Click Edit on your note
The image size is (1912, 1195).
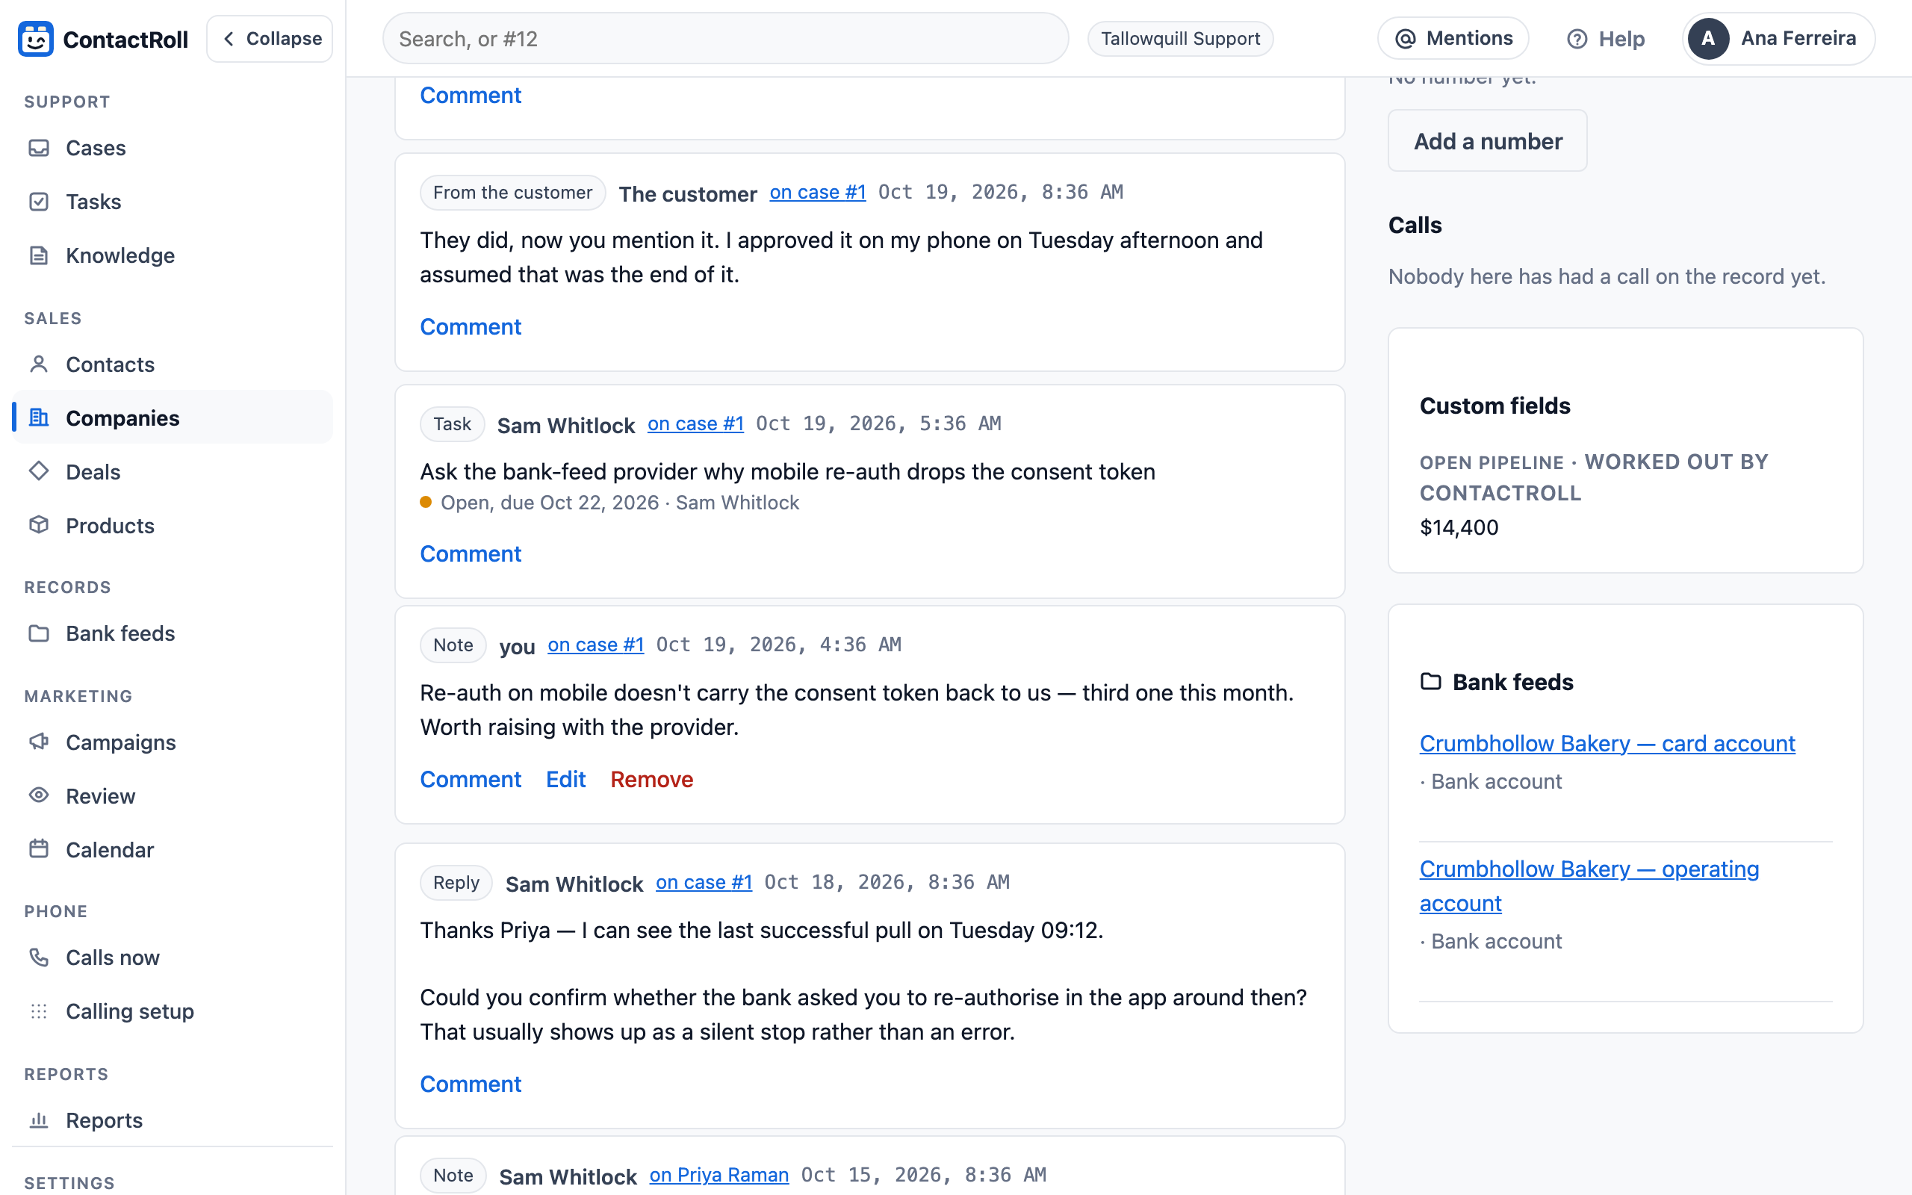click(x=565, y=779)
